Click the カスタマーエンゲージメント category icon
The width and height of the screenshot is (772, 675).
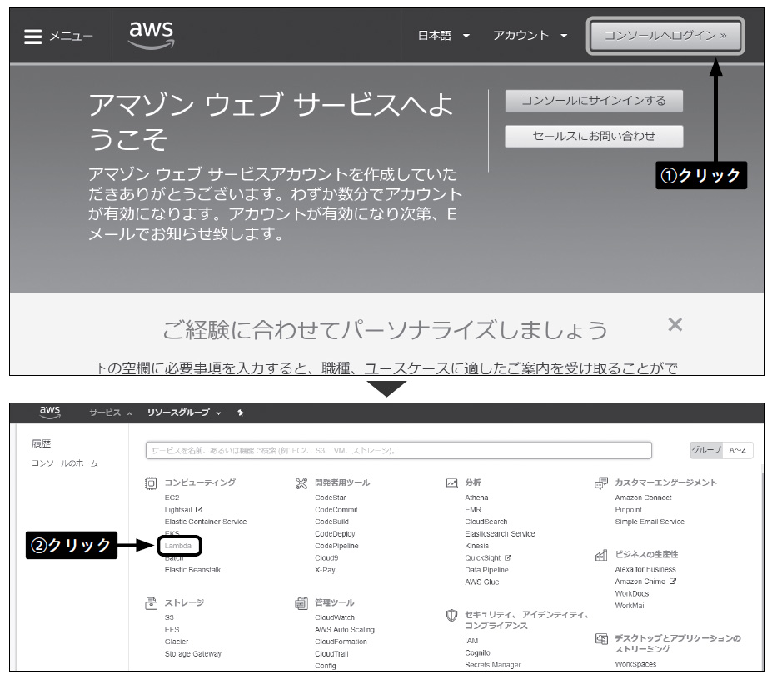tap(601, 482)
